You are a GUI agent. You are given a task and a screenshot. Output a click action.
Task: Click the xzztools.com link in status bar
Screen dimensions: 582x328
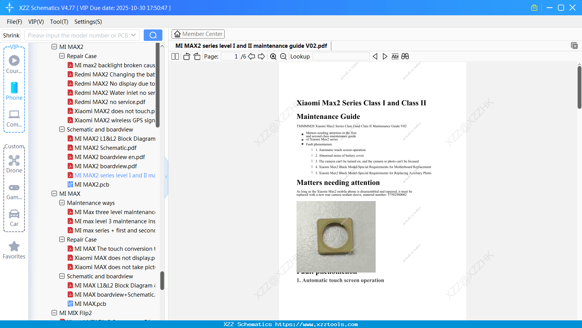[x=316, y=324]
